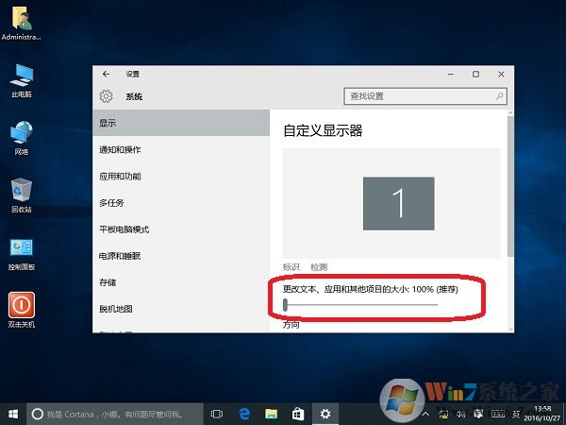Open the Windows Start menu
This screenshot has height=425, width=566.
click(x=13, y=414)
